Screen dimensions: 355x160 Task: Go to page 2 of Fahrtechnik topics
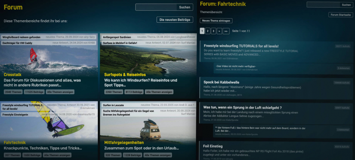click(208, 31)
